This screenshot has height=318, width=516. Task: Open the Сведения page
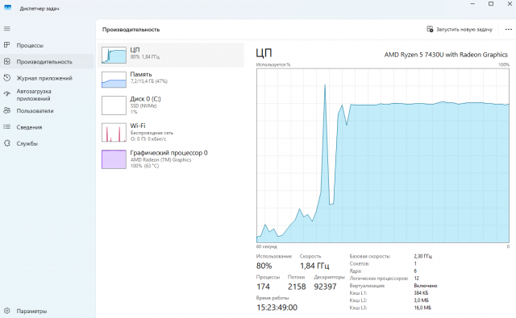(x=47, y=127)
